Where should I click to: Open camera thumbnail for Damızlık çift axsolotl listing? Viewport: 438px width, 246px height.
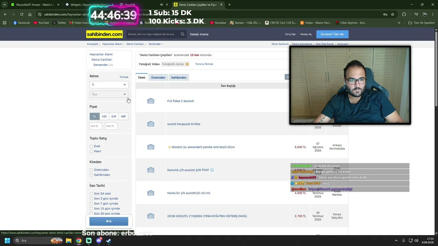click(x=151, y=170)
